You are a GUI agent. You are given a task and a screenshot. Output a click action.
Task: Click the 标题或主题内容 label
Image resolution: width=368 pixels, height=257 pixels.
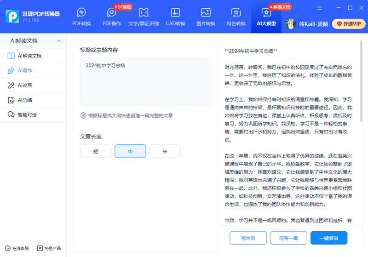tap(99, 50)
